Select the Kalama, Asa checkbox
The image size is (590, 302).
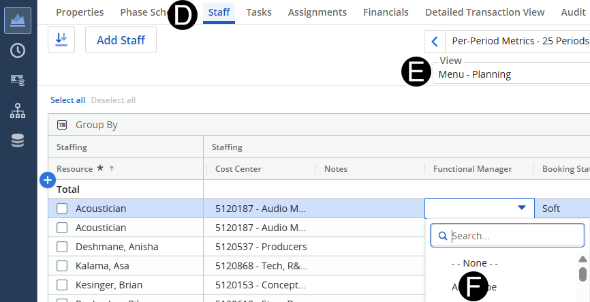click(62, 266)
